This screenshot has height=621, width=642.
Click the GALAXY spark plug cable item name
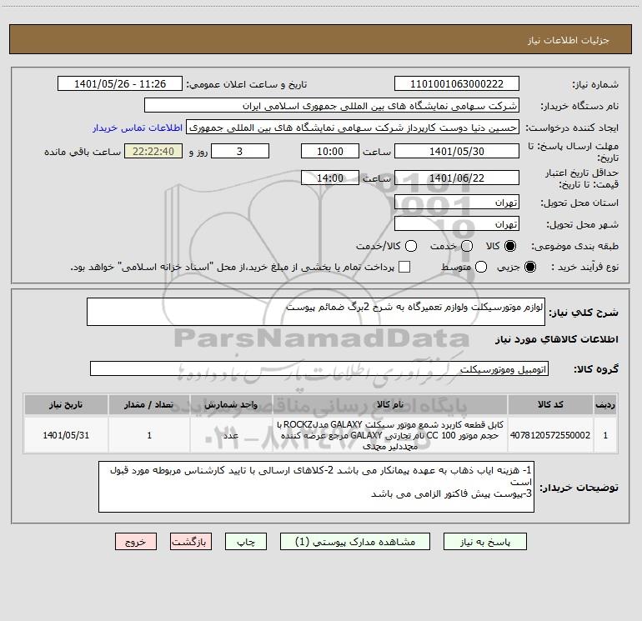pyautogui.click(x=390, y=435)
